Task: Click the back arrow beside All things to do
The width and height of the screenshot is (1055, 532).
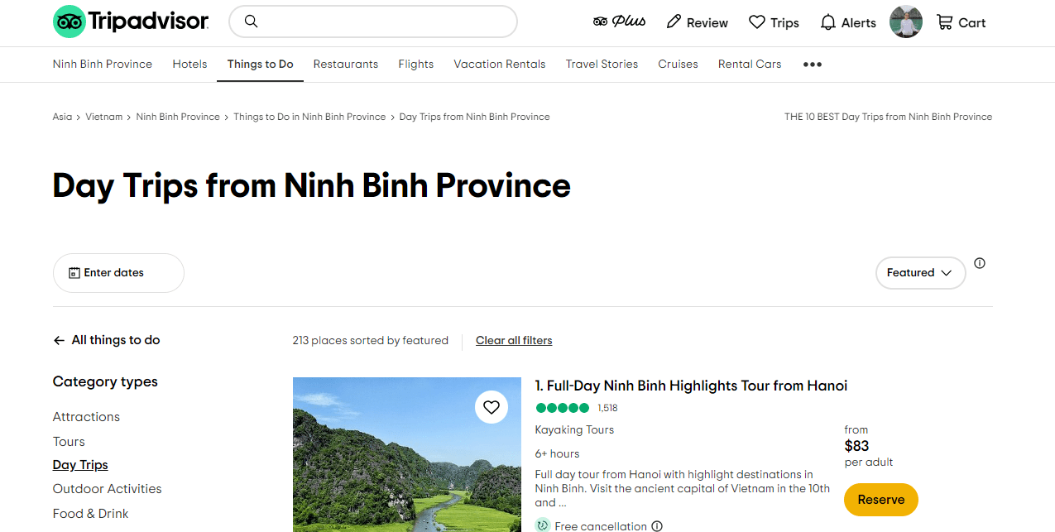Action: pos(59,340)
